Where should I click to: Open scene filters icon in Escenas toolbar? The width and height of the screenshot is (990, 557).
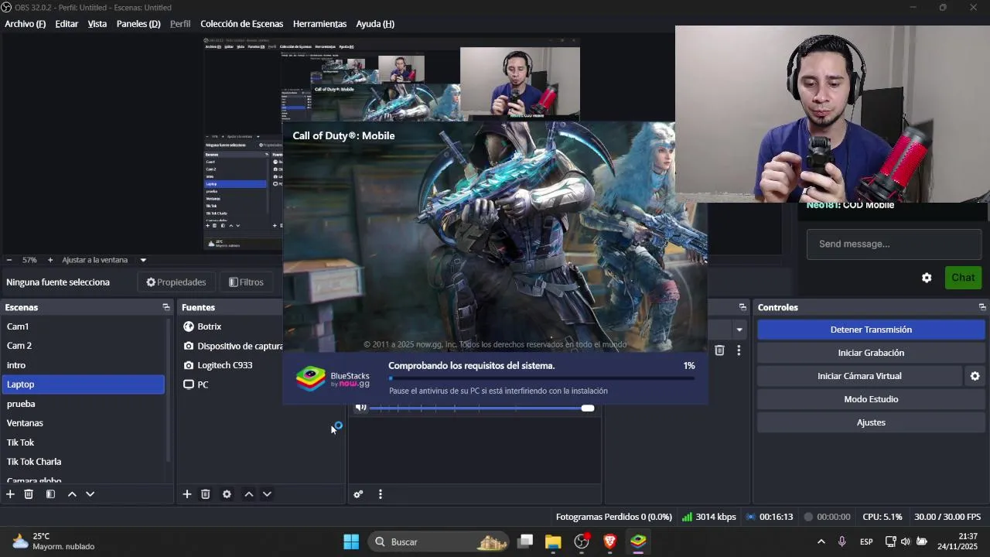(50, 494)
